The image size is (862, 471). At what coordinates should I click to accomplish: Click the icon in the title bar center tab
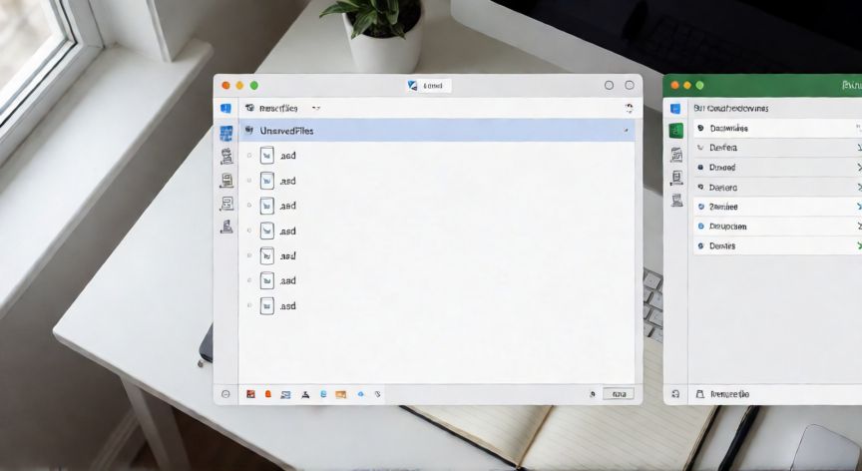pyautogui.click(x=412, y=85)
